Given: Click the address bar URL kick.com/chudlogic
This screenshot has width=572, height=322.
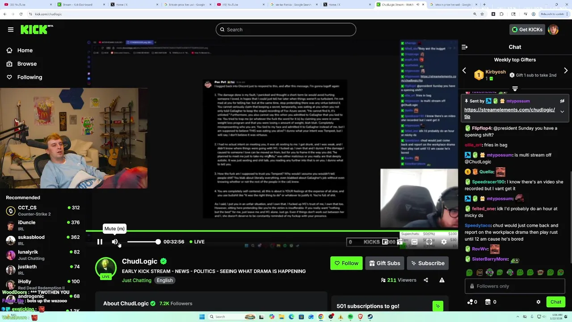Looking at the screenshot, I should coord(48,14).
